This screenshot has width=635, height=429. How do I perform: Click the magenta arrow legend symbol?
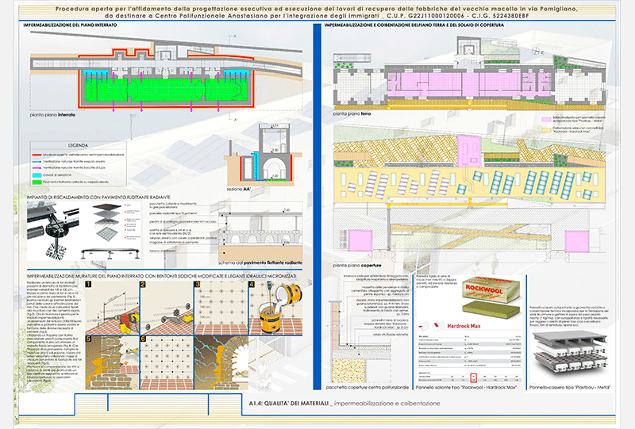[37, 167]
